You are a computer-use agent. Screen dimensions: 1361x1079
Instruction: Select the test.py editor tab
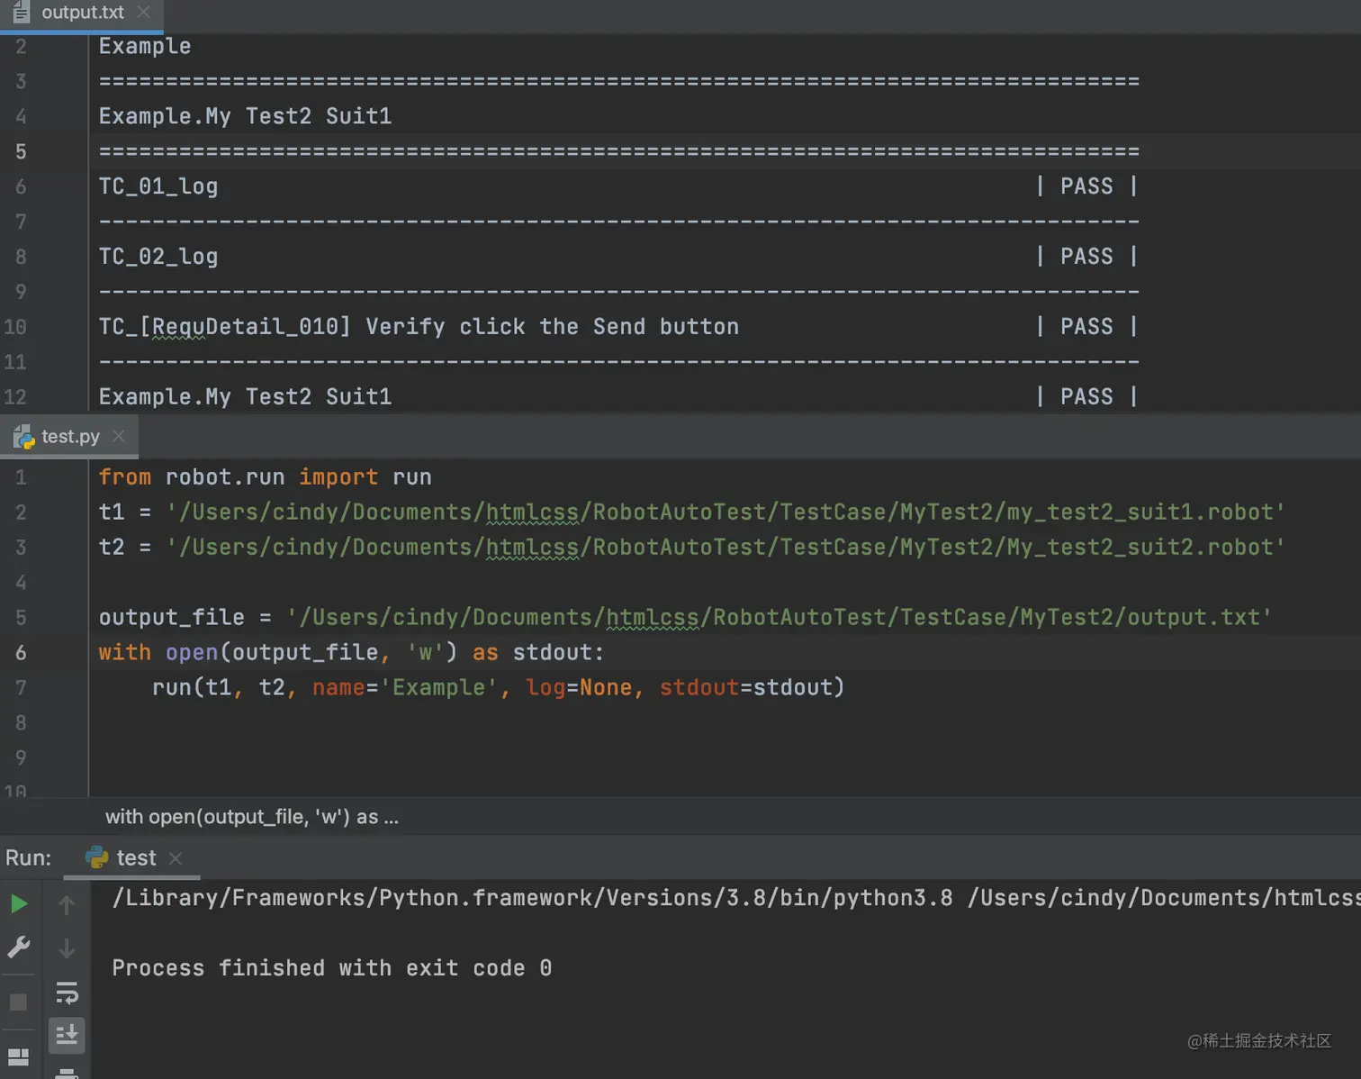69,437
